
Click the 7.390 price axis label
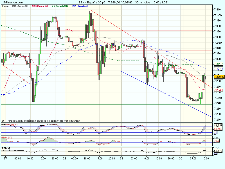tap(217, 21)
